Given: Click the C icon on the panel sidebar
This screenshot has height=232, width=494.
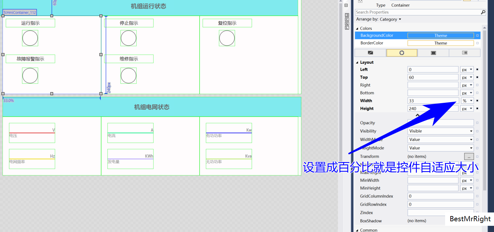Looking at the screenshot, I should tap(347, 19).
